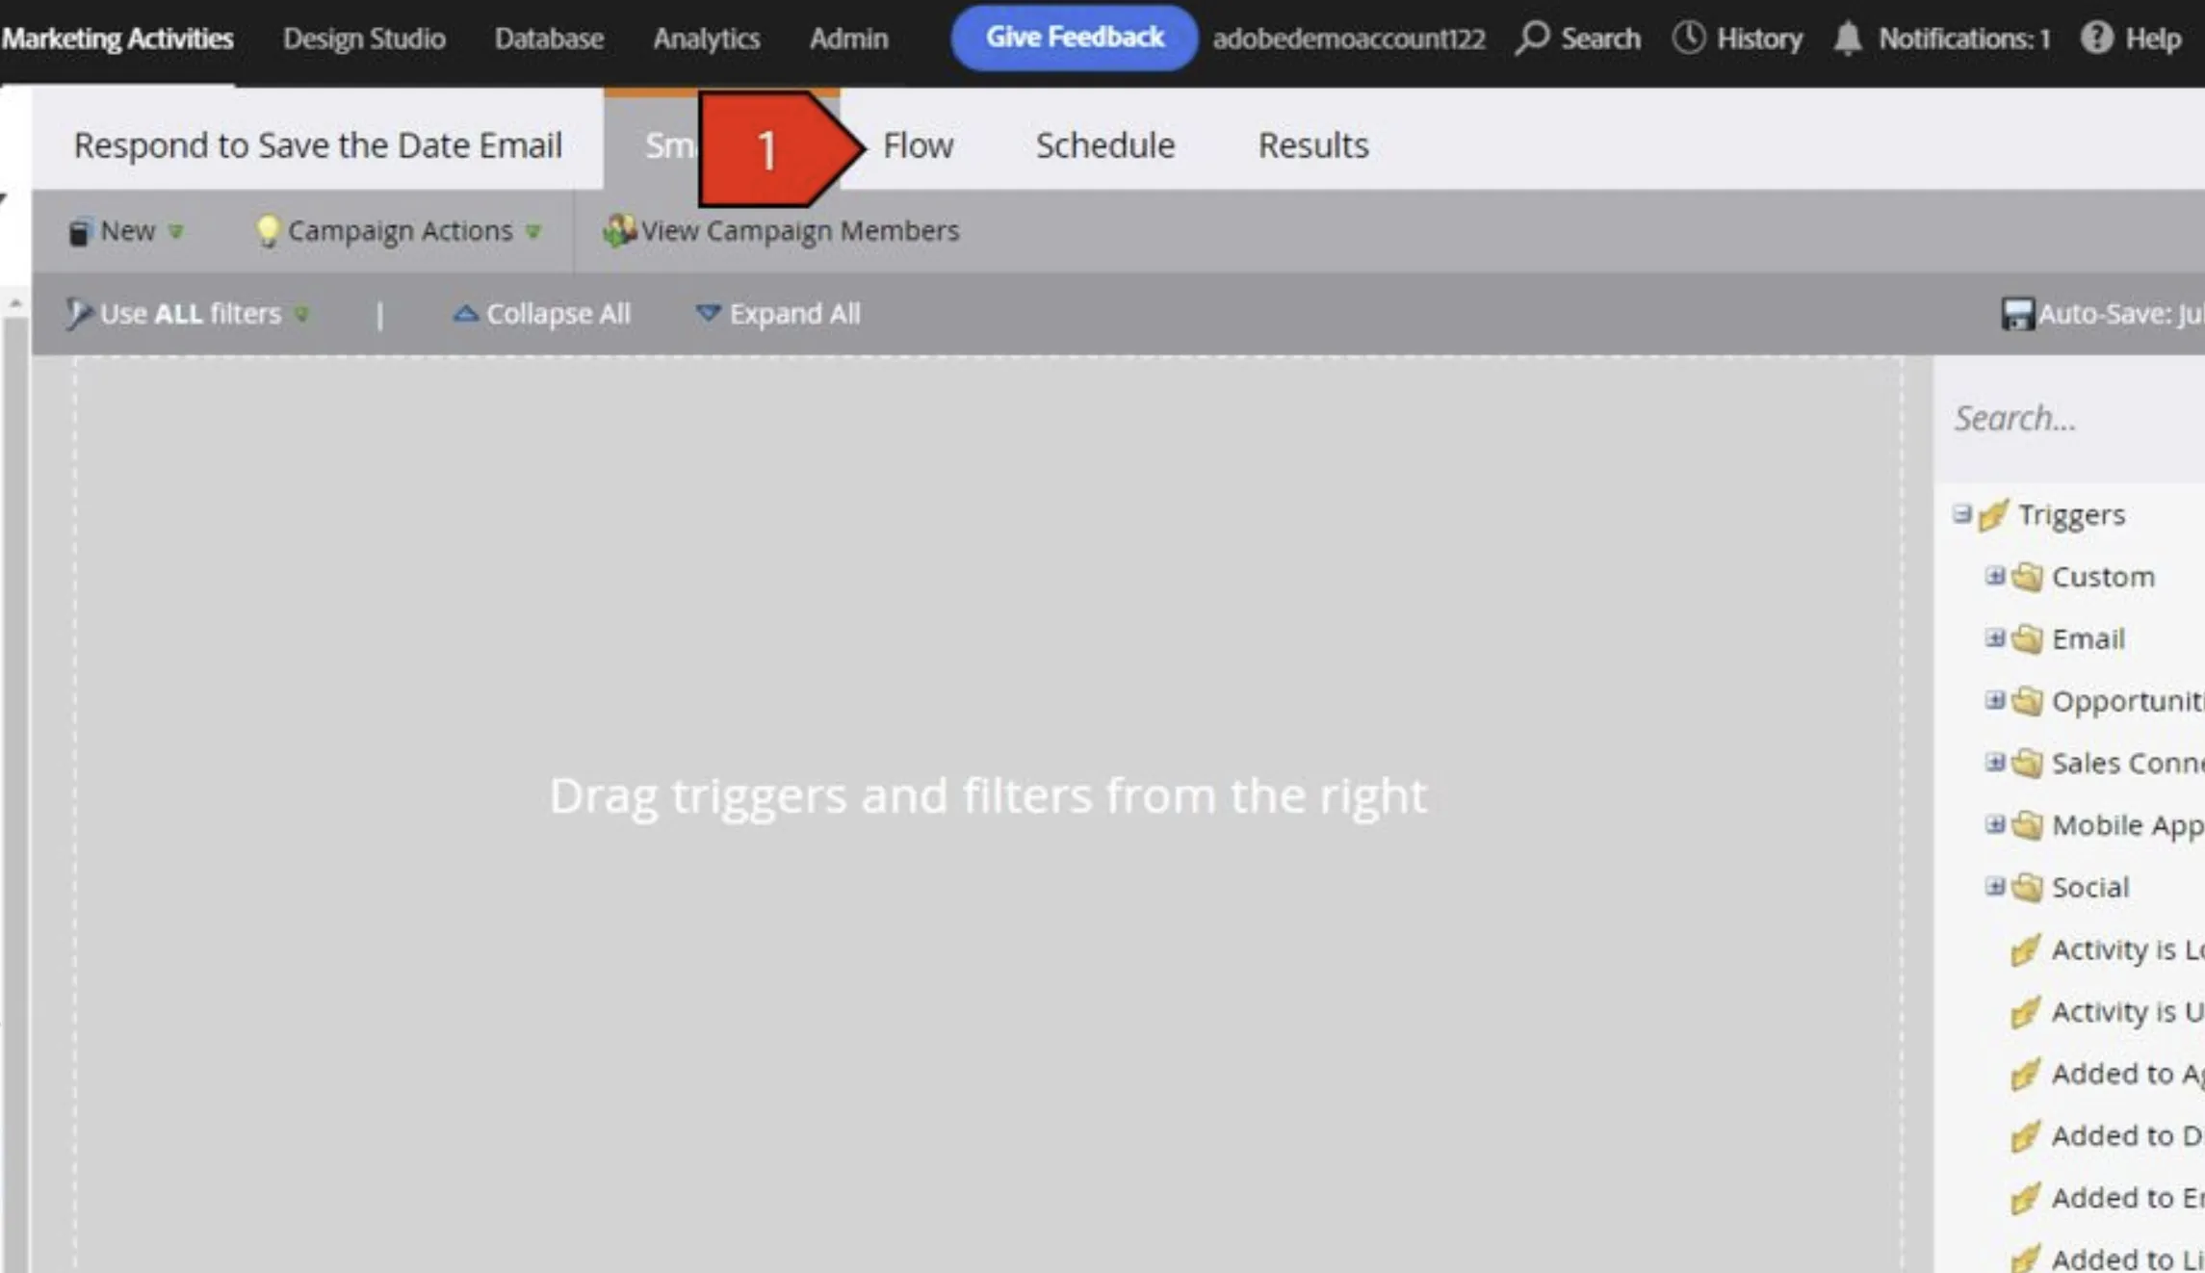The height and width of the screenshot is (1273, 2205).
Task: Select the Added to D... trigger row
Action: (x=2107, y=1135)
